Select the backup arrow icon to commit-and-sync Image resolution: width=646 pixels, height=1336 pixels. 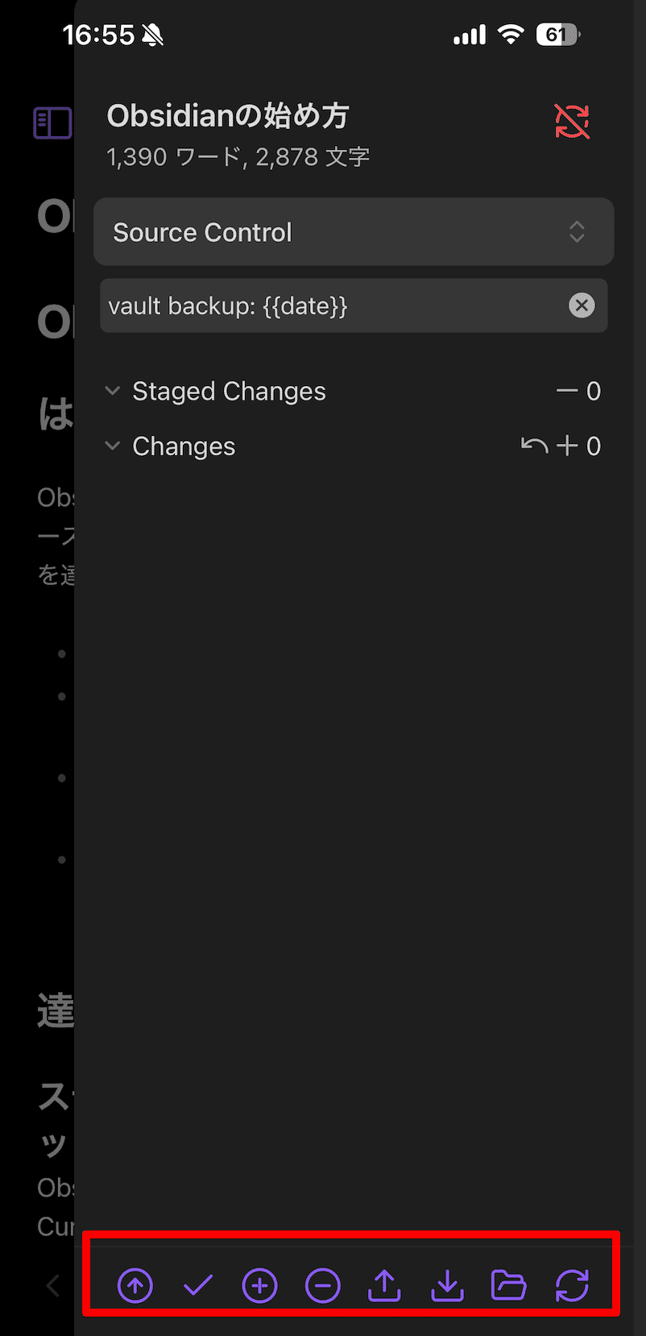coord(135,1285)
